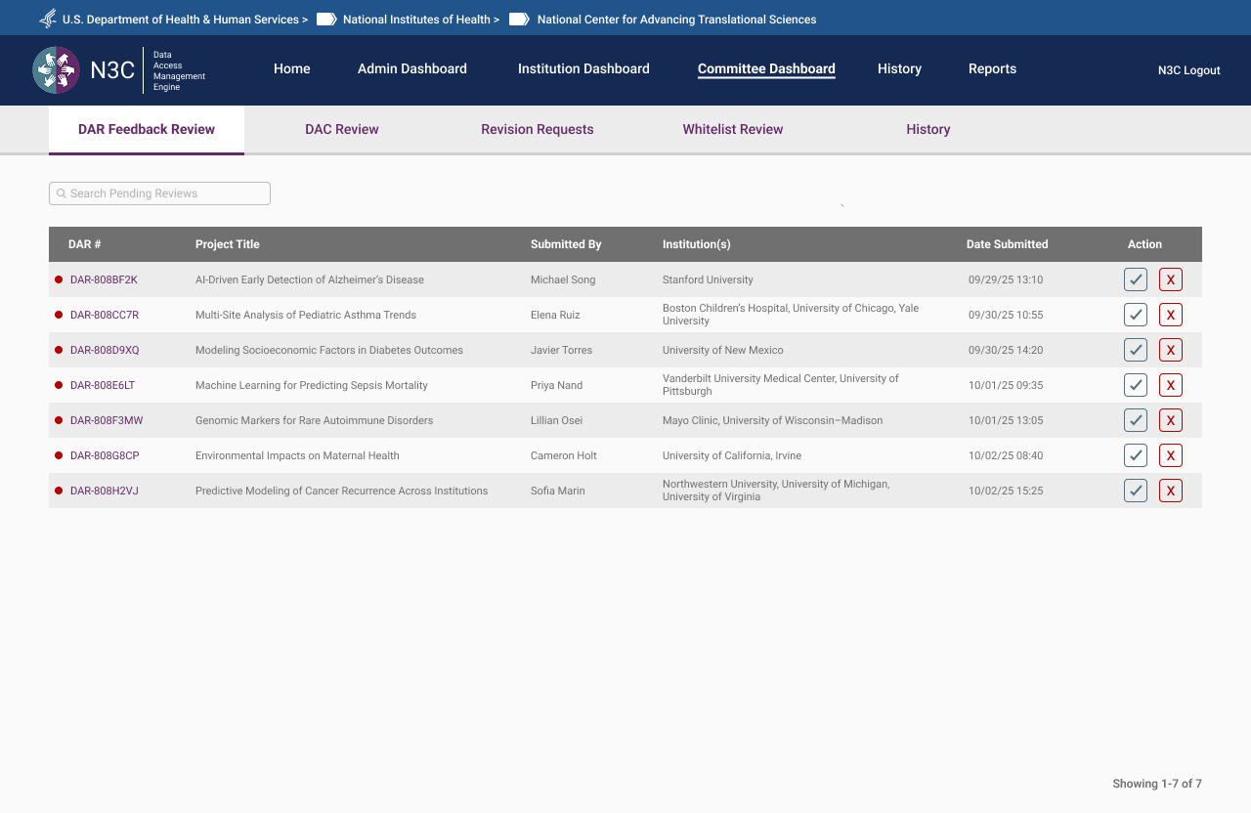Reject the Diabetes Outcomes request DAR-808D9XQ
1251x813 pixels.
(1170, 350)
